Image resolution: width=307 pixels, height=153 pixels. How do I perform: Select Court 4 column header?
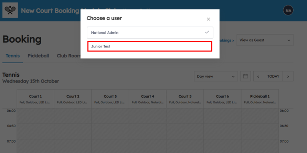tap(148, 99)
